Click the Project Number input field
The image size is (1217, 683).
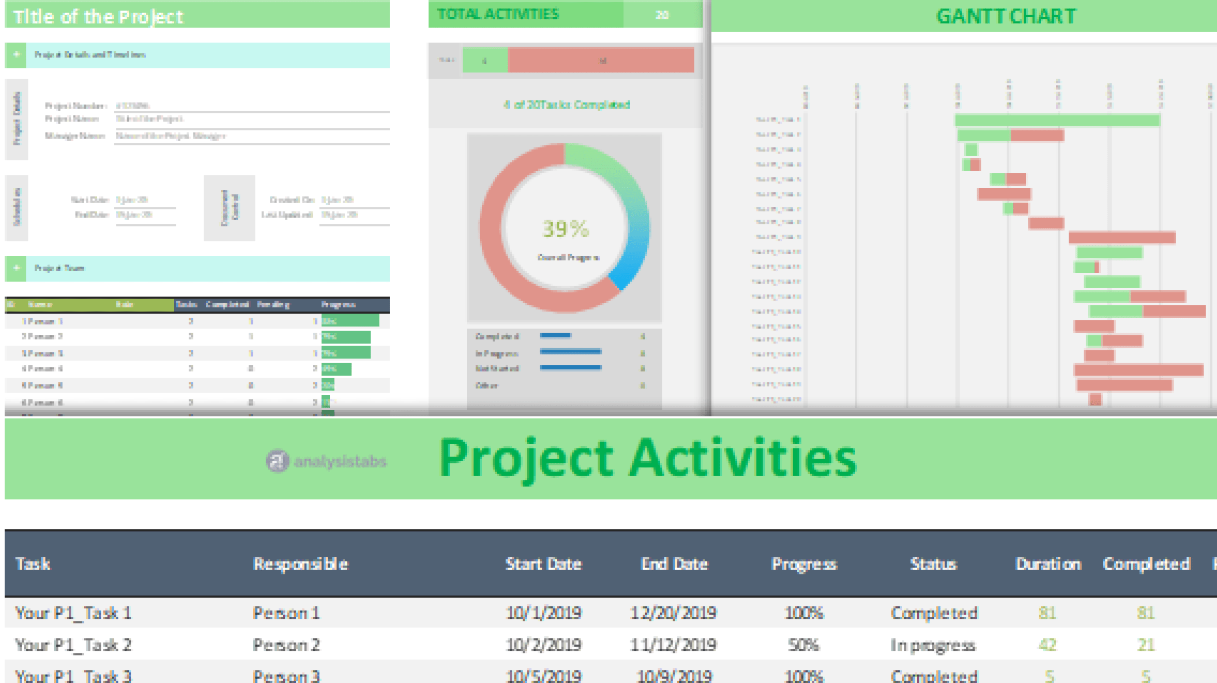coord(248,106)
